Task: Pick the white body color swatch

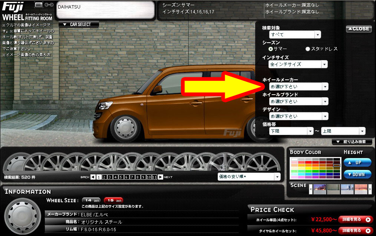Action: point(294,160)
